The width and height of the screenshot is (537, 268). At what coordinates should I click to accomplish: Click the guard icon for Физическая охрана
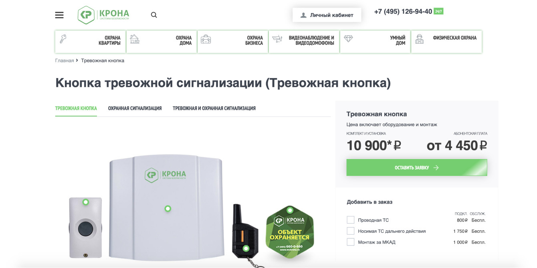coord(419,39)
